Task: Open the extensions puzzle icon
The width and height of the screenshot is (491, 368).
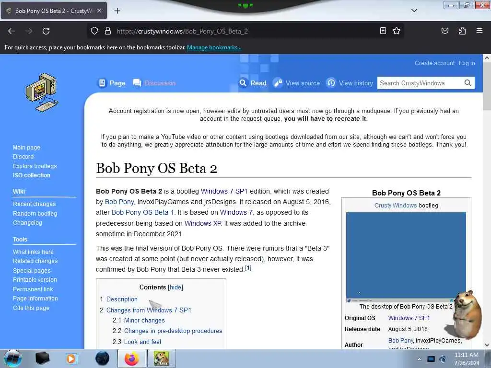Action: click(462, 31)
